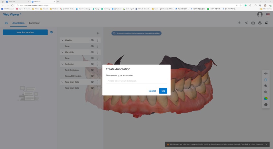Screen dimensions: 273x149
Task: Switch to the Comment tab
Action: point(34,23)
